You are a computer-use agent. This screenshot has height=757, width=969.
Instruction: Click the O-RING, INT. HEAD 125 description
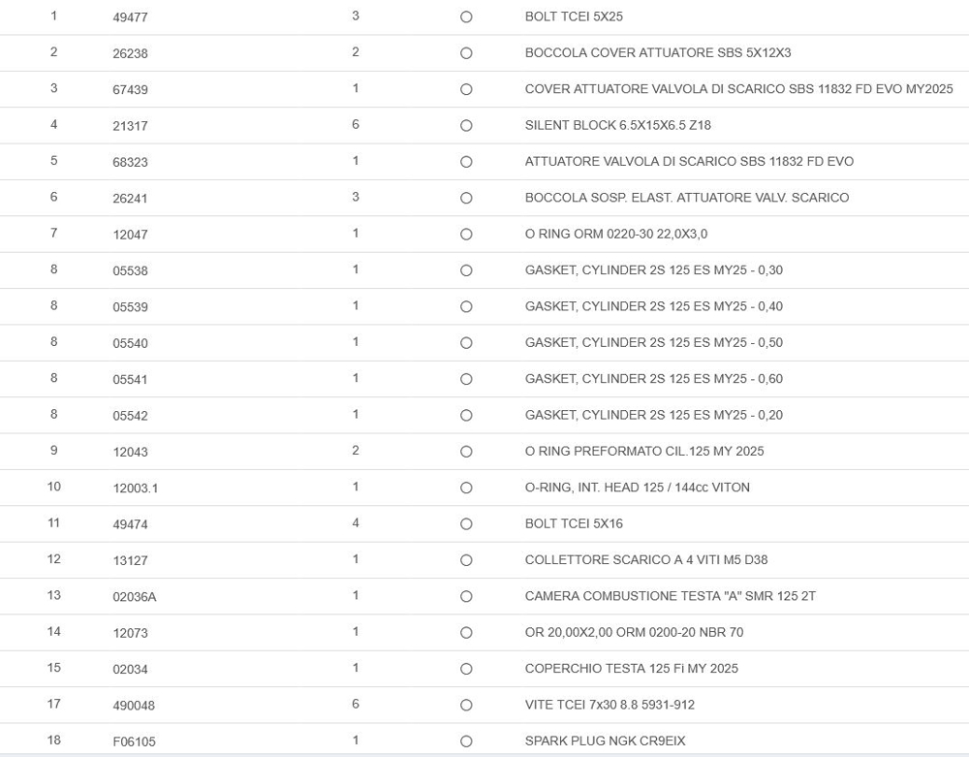(637, 488)
